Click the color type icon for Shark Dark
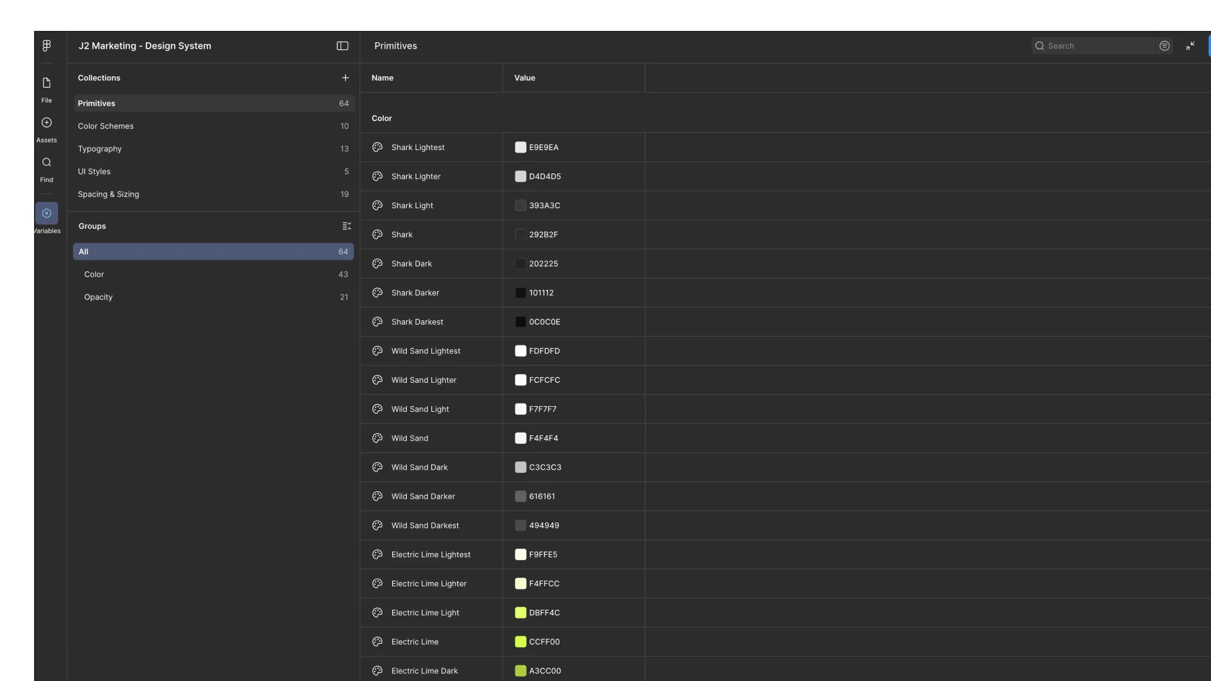 coord(377,264)
